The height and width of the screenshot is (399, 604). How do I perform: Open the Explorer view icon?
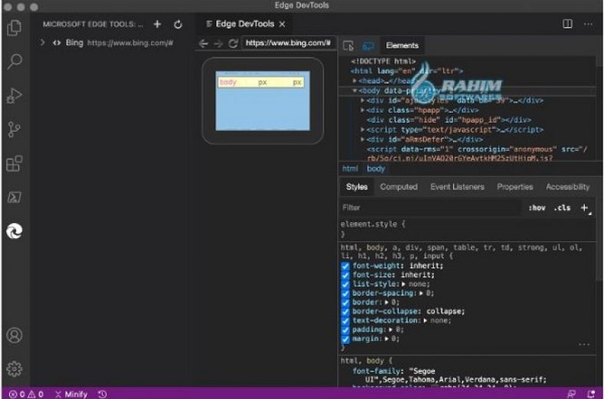pos(15,28)
